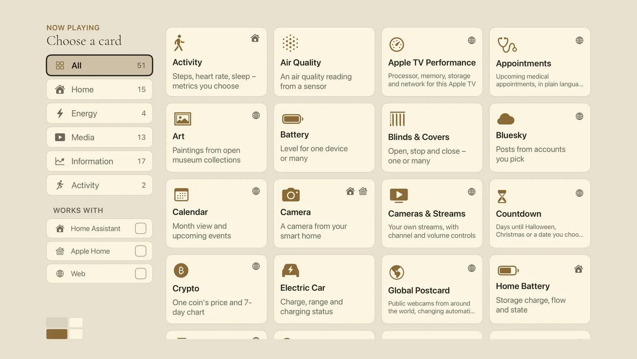Choose the Apple TV Performance card title
The height and width of the screenshot is (359, 637).
click(x=432, y=63)
